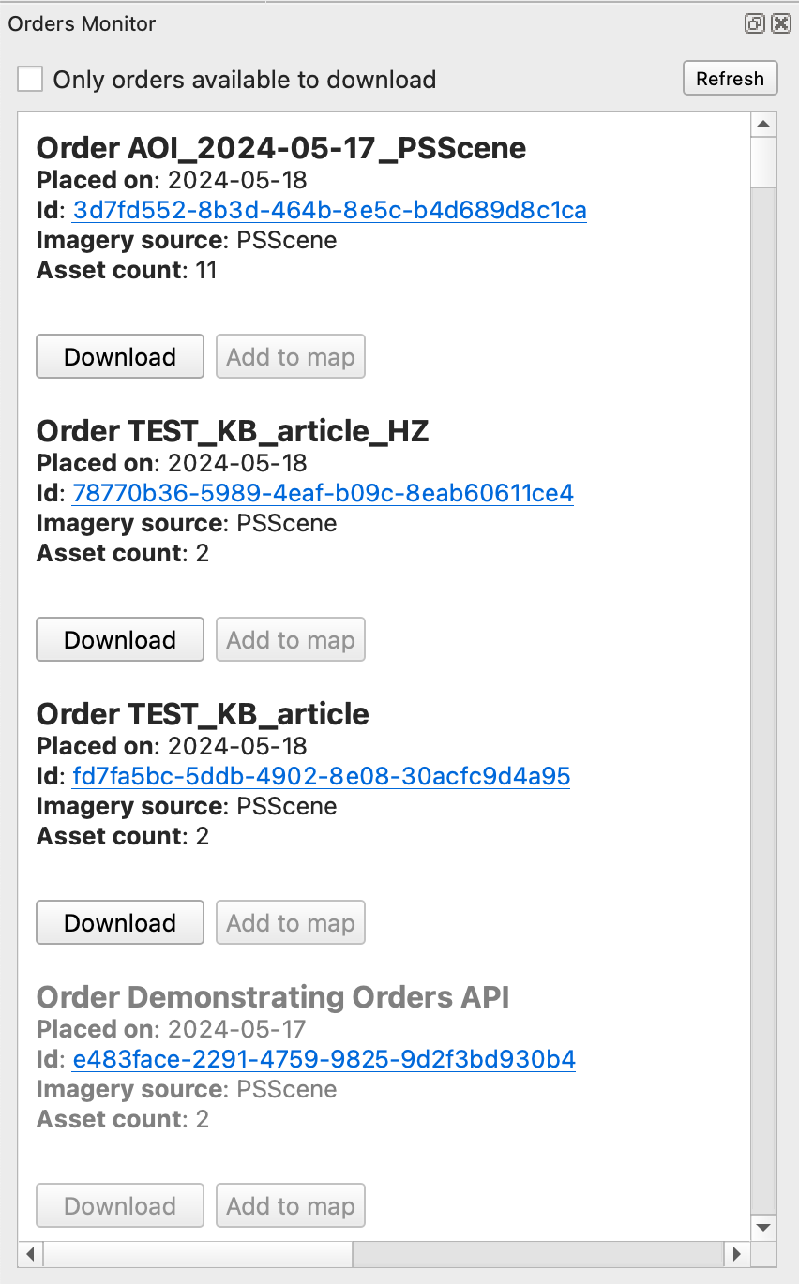Add AOI_2024-05-17_PSScene order to map

coord(291,357)
